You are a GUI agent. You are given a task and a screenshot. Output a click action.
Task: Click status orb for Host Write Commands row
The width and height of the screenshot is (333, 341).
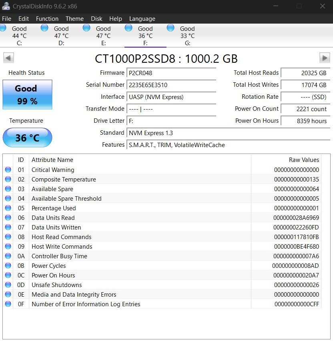tap(8, 246)
